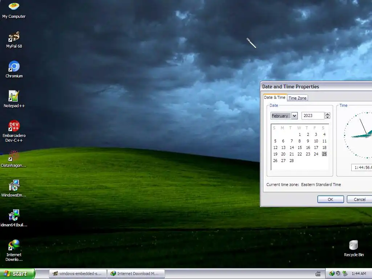Select February 4 in the calendar
The width and height of the screenshot is (372, 279).
click(324, 134)
